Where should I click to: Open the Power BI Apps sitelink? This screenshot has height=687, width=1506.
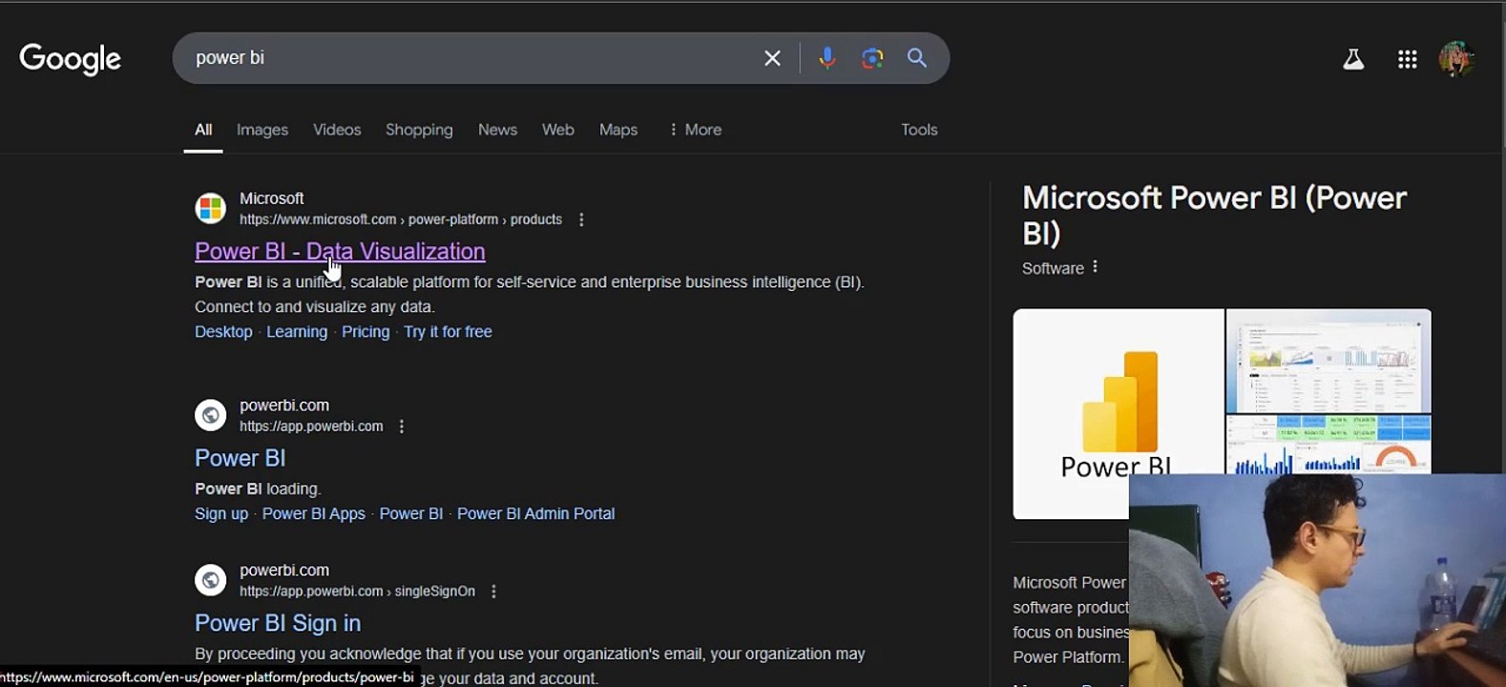[x=314, y=513]
